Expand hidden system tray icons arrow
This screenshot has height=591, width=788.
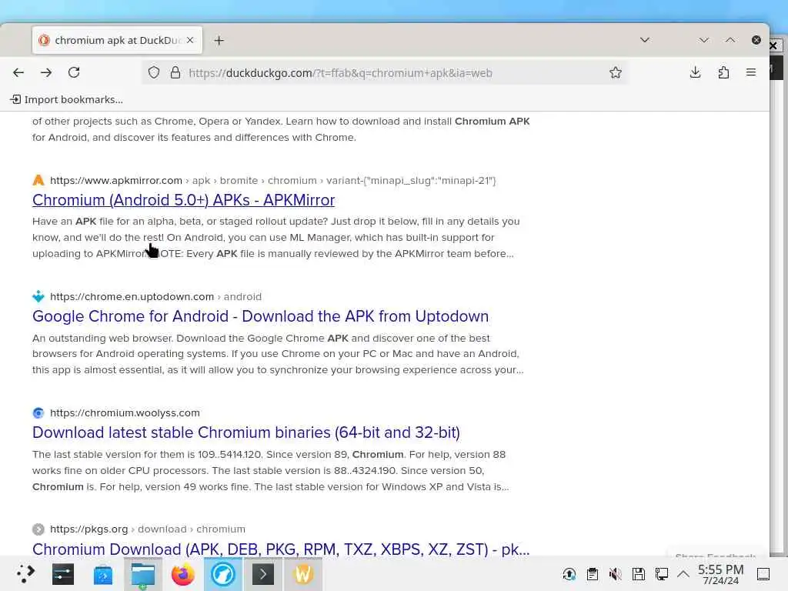[683, 574]
